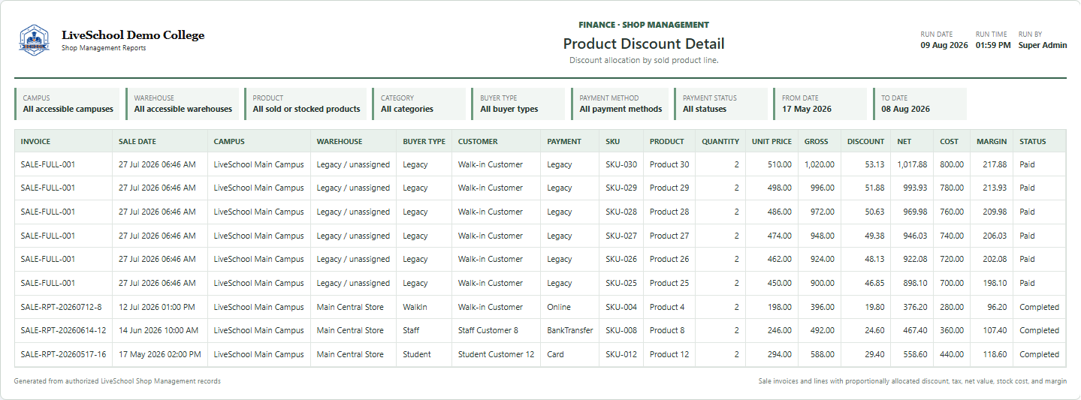Click the Buyer Type column header
Viewport: 1081px width, 400px height.
tap(424, 141)
